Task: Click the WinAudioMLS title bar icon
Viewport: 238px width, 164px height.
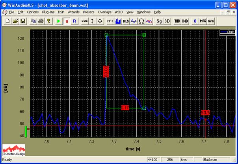Action: coord(4,5)
